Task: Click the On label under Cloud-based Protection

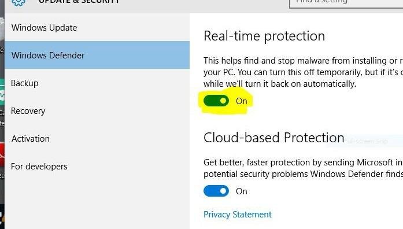Action: (x=242, y=191)
